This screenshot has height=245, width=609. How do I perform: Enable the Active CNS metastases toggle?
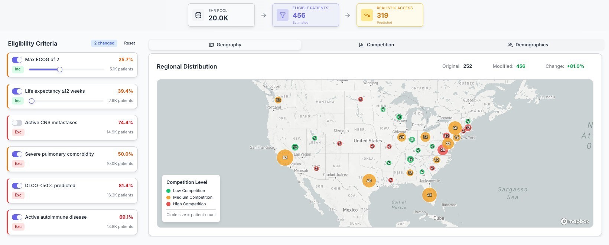pyautogui.click(x=17, y=123)
